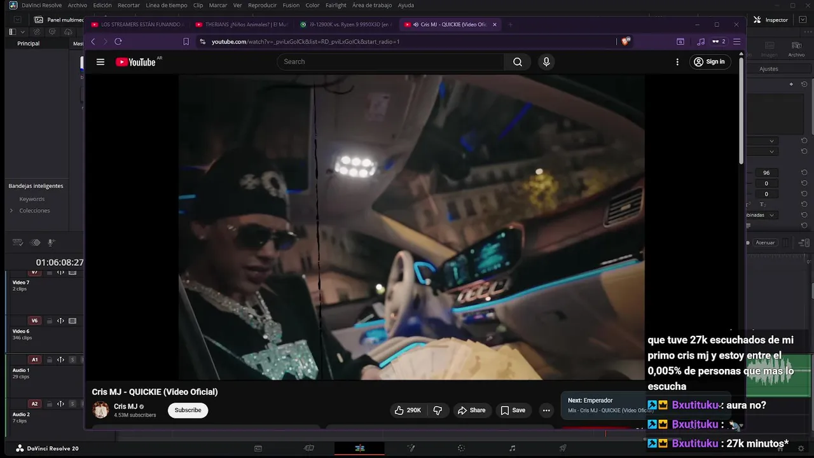Click the Share button
This screenshot has height=458, width=814.
[x=471, y=410]
